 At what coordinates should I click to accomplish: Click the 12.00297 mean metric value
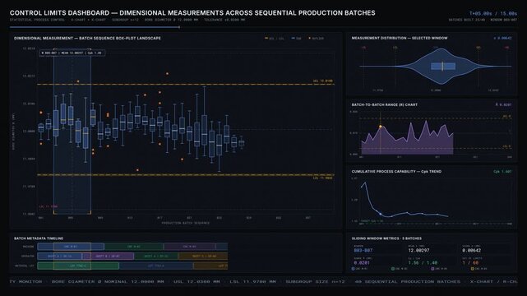(418, 250)
